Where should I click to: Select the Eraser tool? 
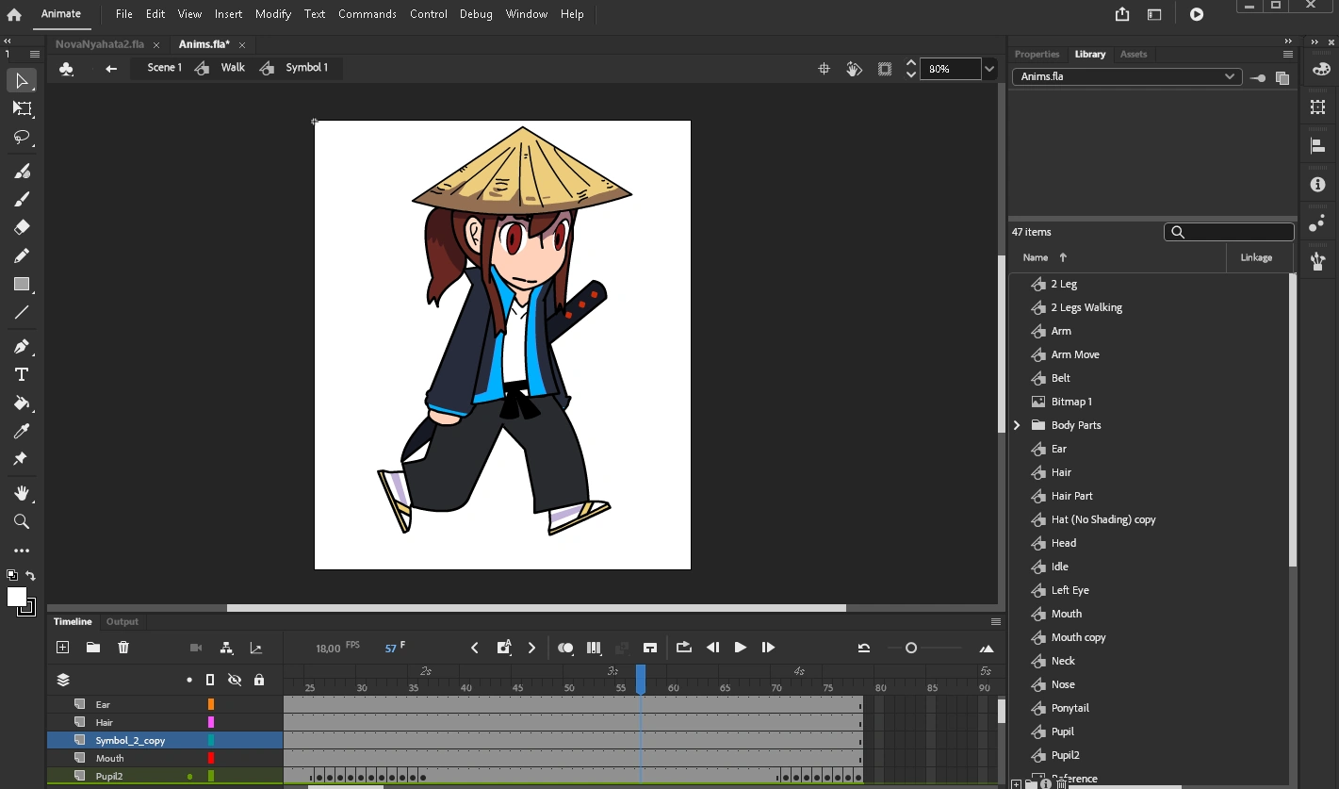22,227
